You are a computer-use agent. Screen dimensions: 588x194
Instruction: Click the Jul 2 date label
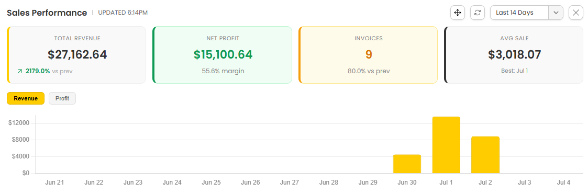tap(485, 183)
